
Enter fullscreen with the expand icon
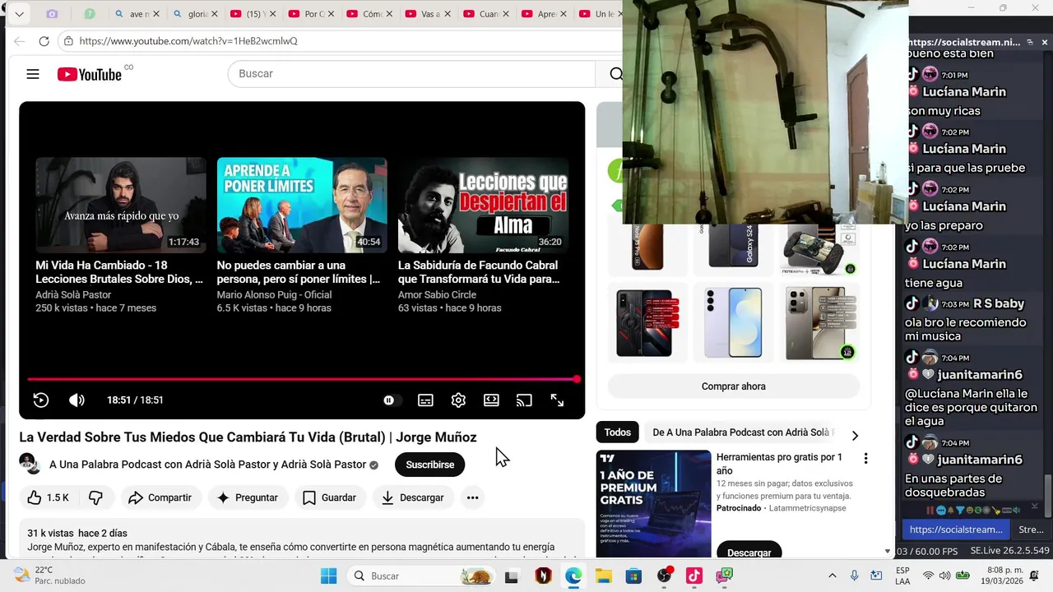click(x=557, y=400)
